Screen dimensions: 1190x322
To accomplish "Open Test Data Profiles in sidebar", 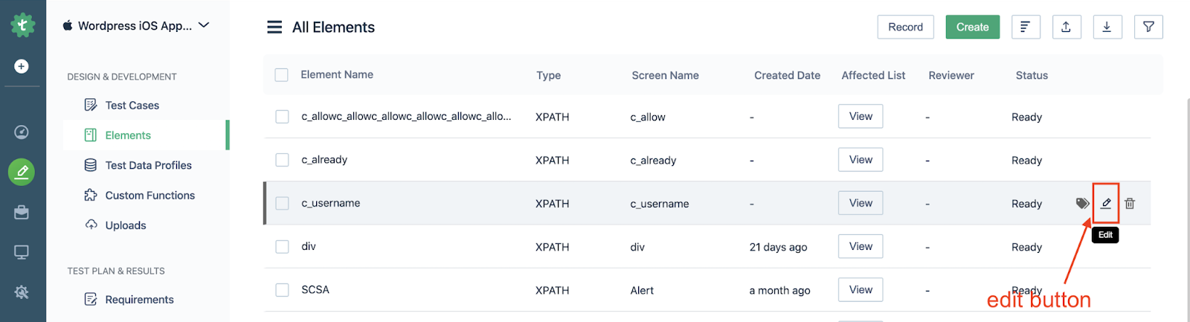I will (x=149, y=165).
